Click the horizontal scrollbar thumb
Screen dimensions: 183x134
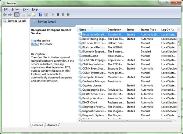click(127, 120)
